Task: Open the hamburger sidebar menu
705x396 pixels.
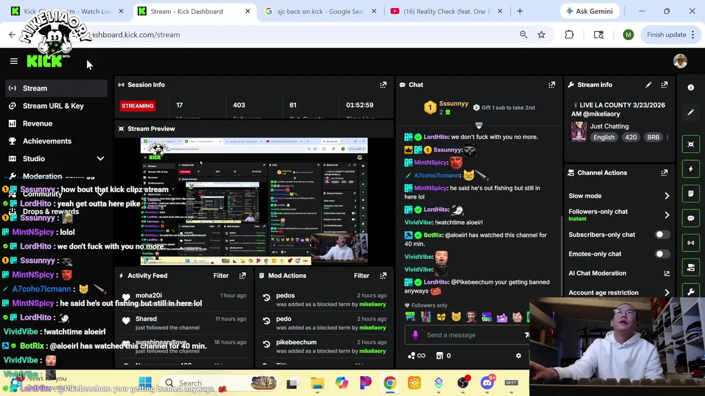Action: click(x=14, y=61)
